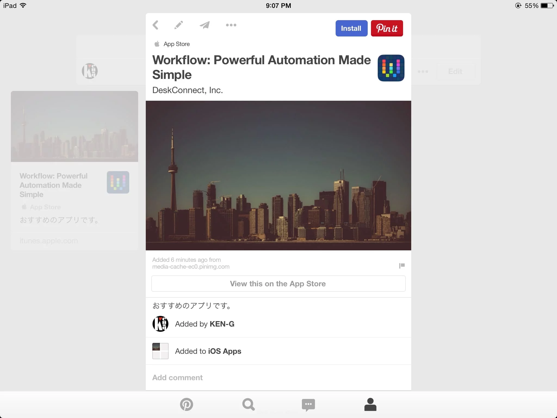Tap the Japanese pin description text
The width and height of the screenshot is (557, 418).
[192, 306]
